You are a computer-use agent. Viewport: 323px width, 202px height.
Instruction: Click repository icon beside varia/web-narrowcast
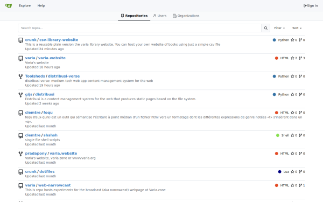[20, 185]
